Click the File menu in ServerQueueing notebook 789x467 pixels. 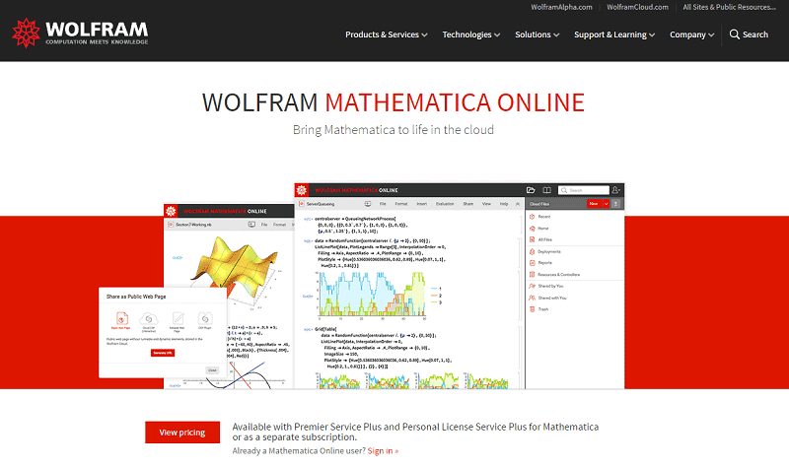[x=383, y=204]
